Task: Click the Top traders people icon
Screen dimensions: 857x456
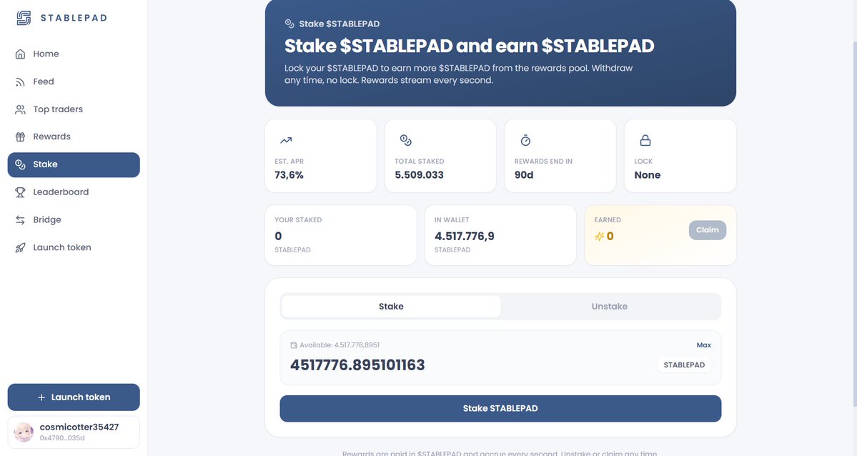Action: (20, 109)
